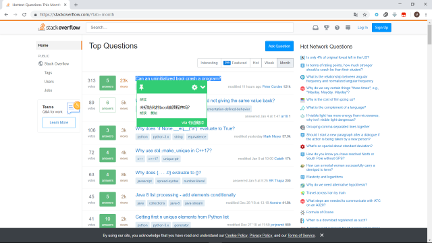Click the red extension icon

tap(404, 15)
